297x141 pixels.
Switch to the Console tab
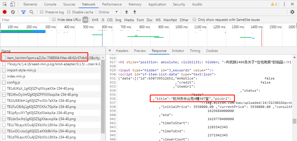[50, 4]
